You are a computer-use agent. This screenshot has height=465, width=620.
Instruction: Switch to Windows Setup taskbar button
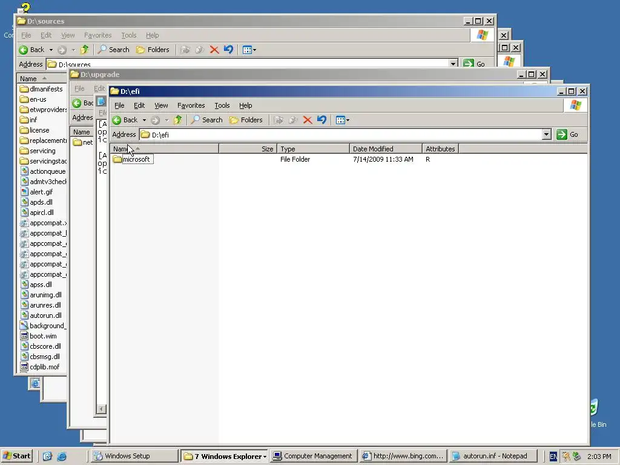pyautogui.click(x=134, y=456)
